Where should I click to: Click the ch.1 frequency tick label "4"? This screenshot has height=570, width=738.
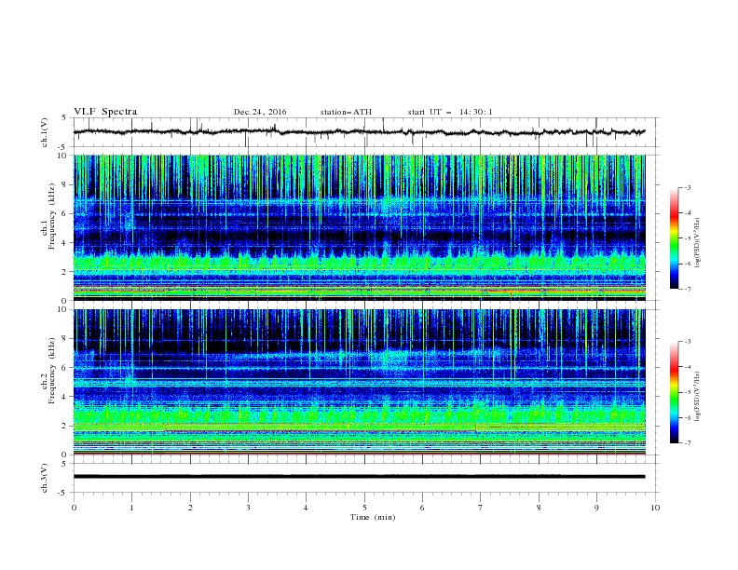tap(64, 243)
